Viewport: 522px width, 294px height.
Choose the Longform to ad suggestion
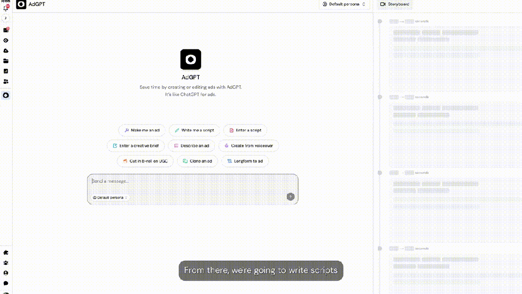(x=245, y=161)
